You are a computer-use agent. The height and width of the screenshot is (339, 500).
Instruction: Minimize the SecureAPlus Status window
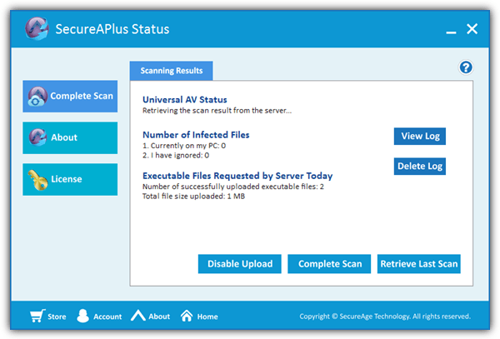click(x=451, y=32)
